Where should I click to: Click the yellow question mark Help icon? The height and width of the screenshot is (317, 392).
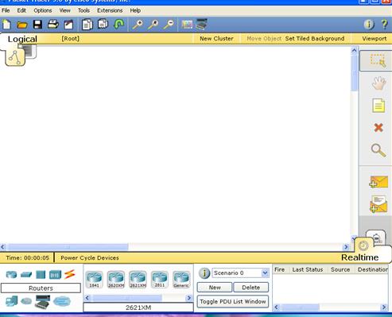point(384,25)
